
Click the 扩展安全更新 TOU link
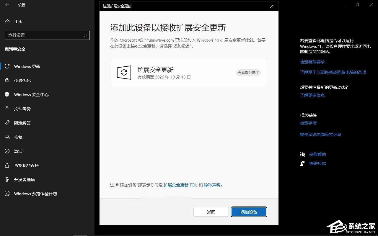[180, 185]
